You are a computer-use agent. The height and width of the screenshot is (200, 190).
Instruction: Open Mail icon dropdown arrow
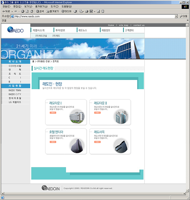pyautogui.click(x=83, y=12)
